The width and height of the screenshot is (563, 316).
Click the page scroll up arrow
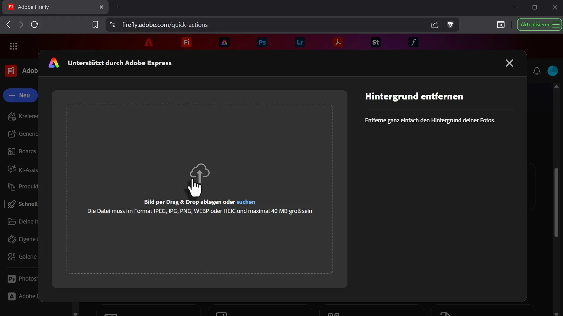[556, 87]
